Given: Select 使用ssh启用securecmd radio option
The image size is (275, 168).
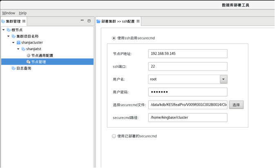Looking at the screenshot, I should point(114,38).
